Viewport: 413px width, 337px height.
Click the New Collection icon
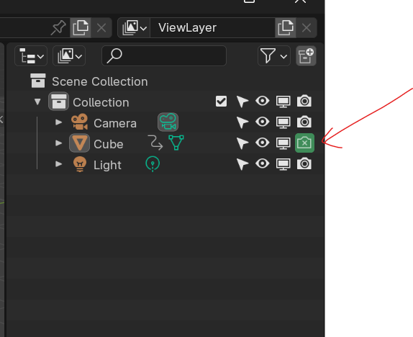(306, 55)
